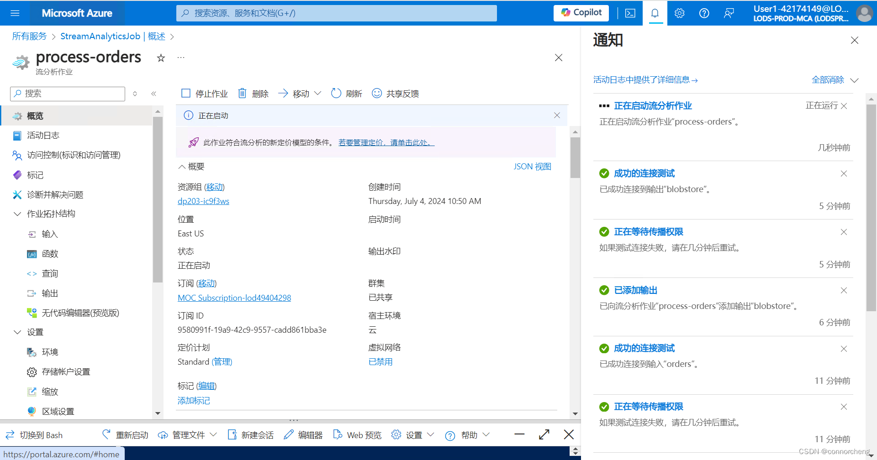877x460 pixels.
Task: Dismiss the 正在启动 info banner
Action: 557,115
